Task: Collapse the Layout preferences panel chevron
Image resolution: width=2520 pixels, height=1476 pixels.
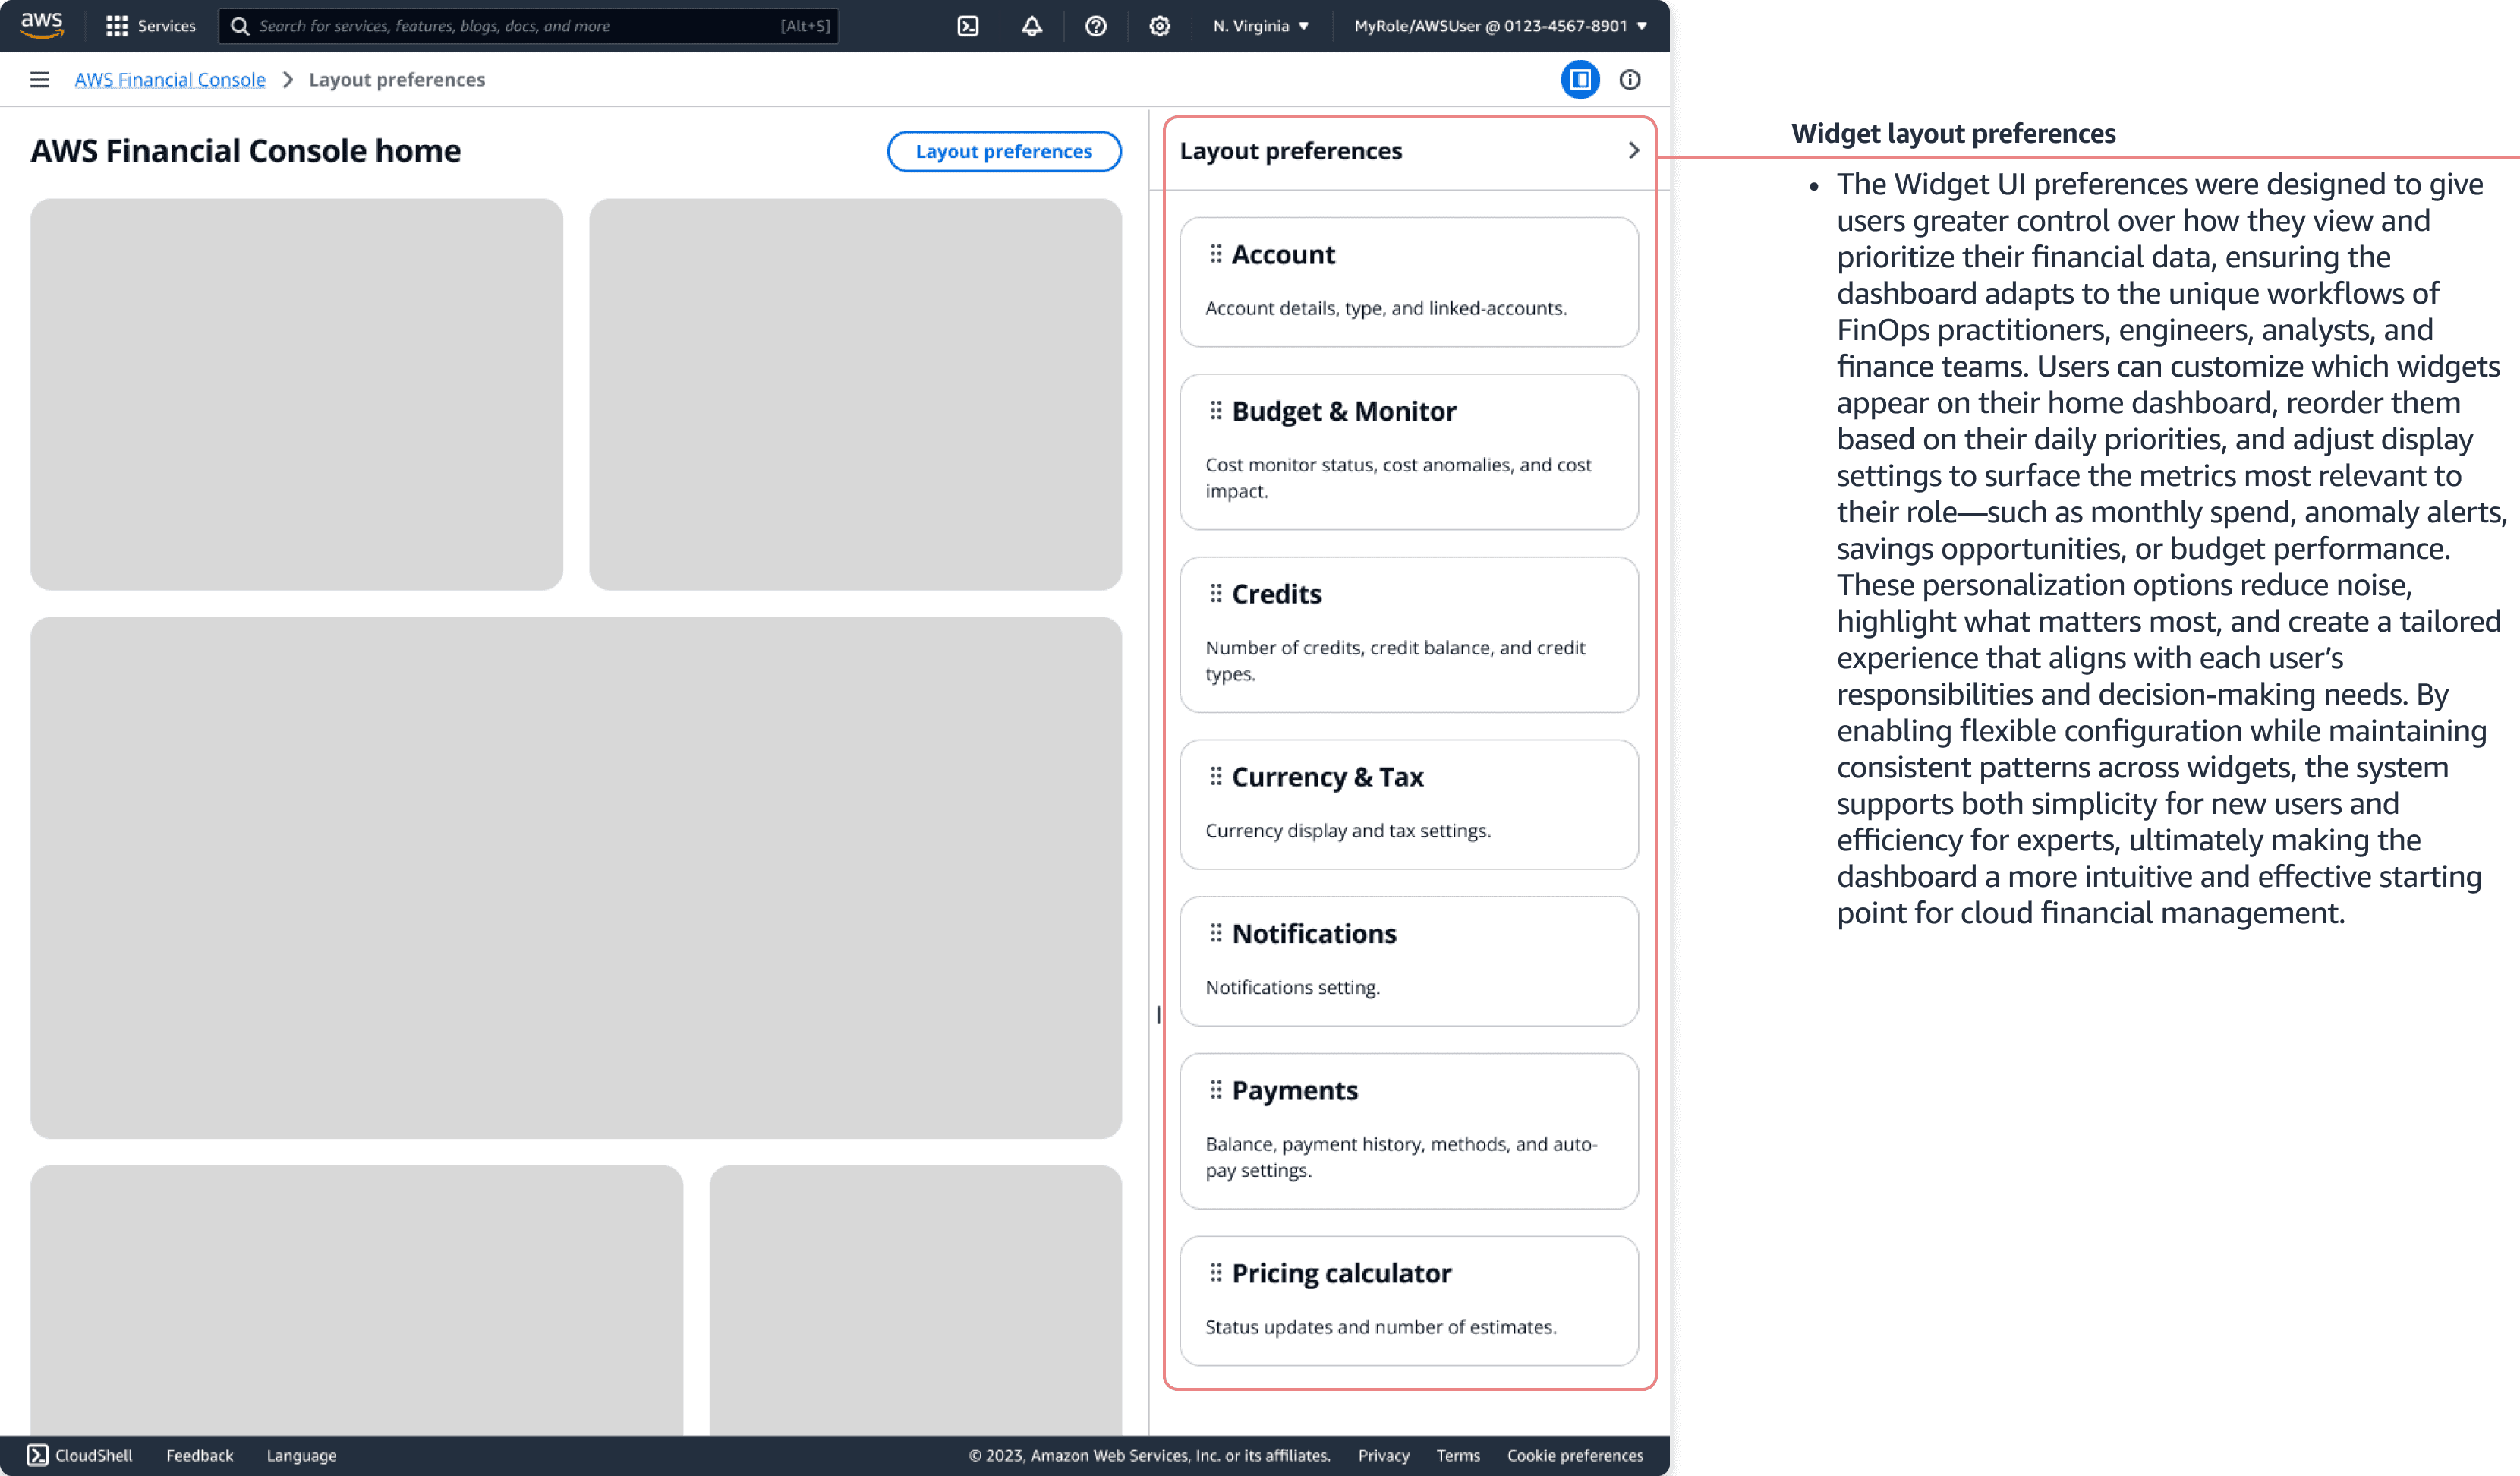Action: click(x=1633, y=150)
